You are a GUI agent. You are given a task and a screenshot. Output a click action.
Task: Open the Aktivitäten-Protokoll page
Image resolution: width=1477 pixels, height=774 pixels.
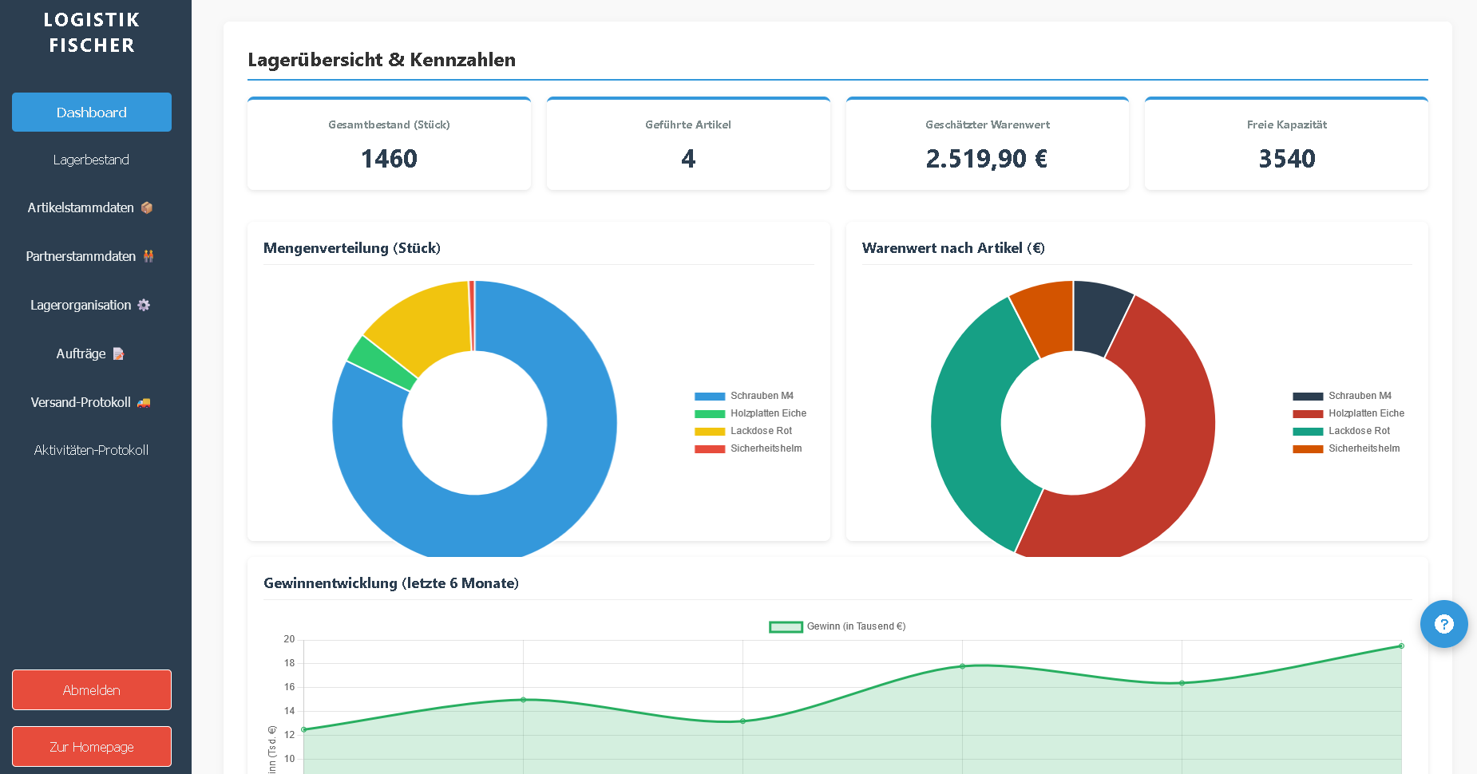tap(92, 450)
